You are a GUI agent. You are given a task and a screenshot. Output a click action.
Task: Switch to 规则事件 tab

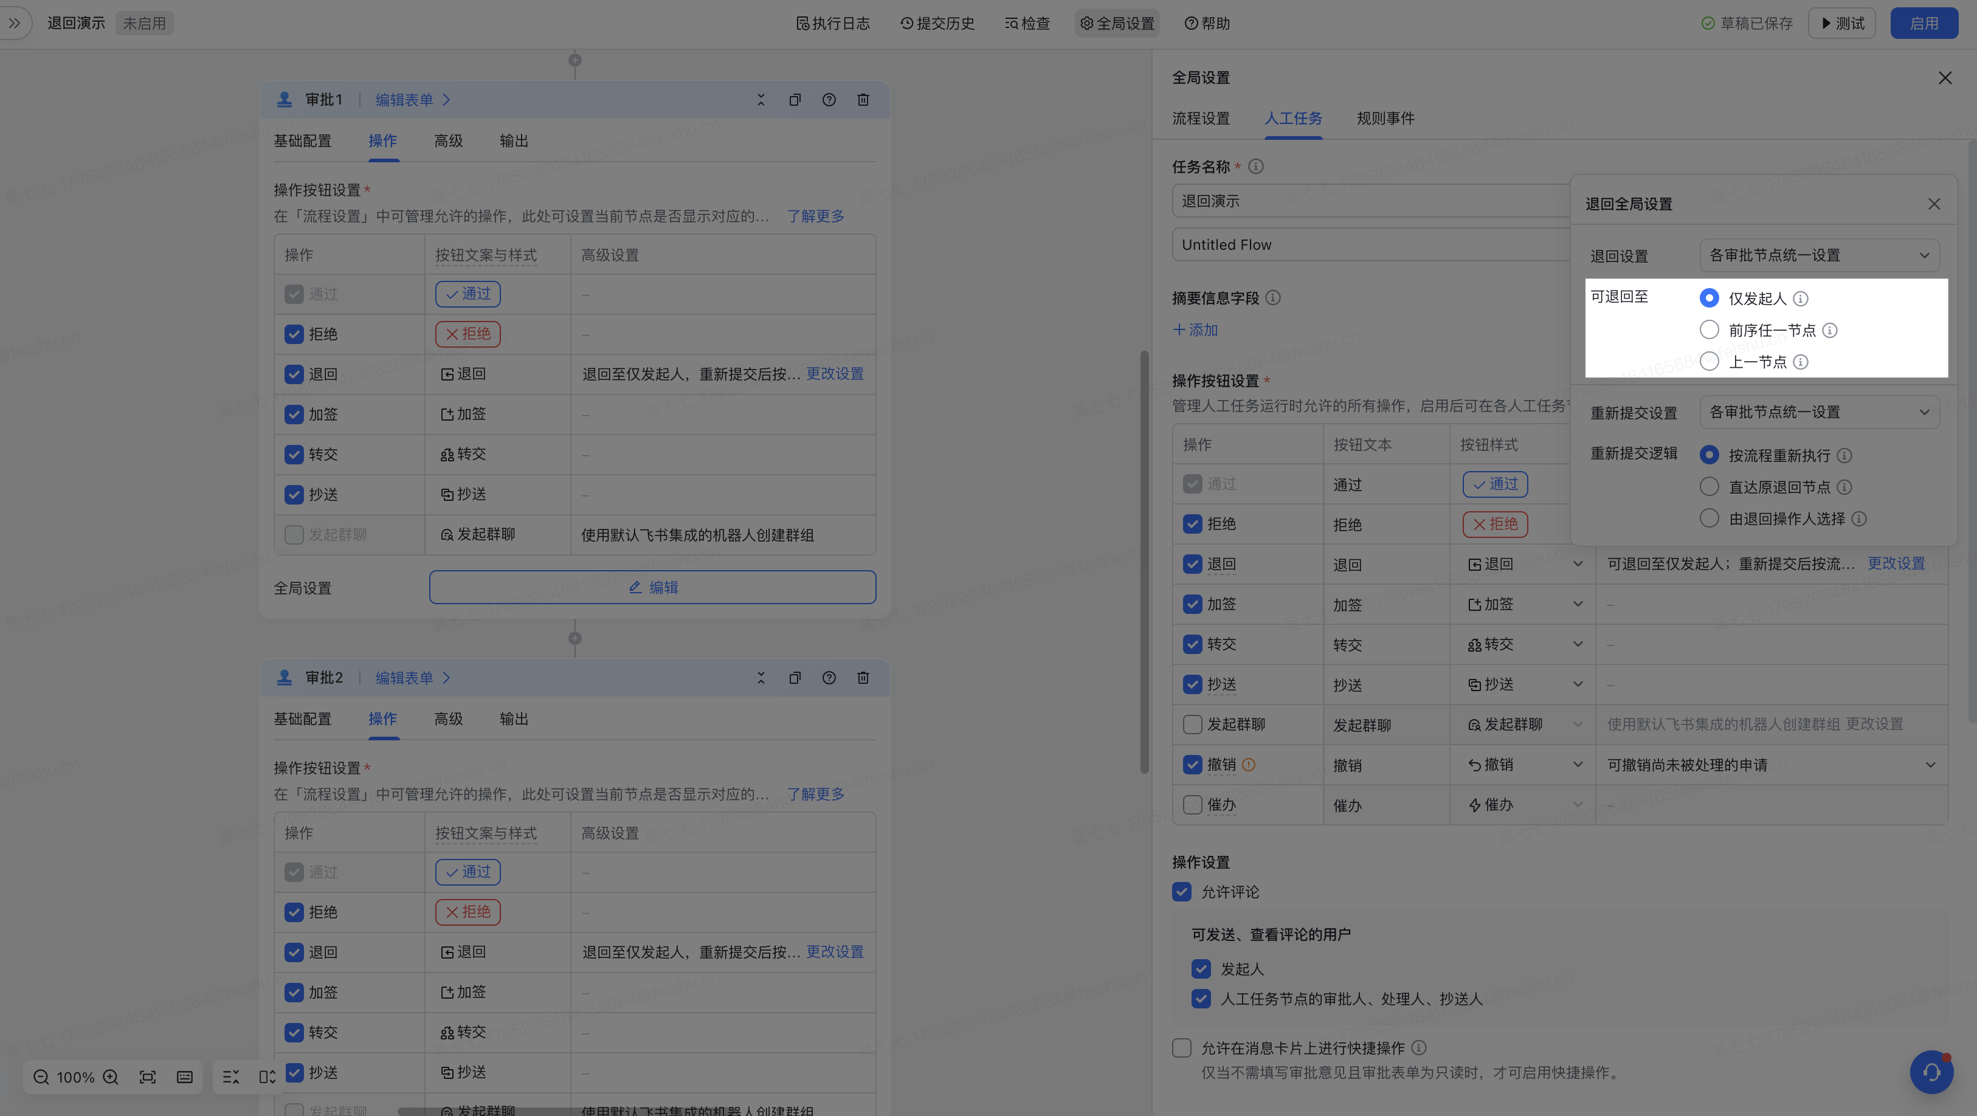click(1385, 118)
